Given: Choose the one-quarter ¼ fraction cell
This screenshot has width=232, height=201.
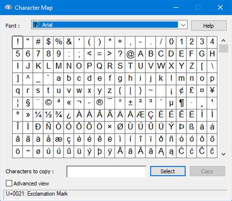Looking at the screenshot, I should click(x=38, y=115).
